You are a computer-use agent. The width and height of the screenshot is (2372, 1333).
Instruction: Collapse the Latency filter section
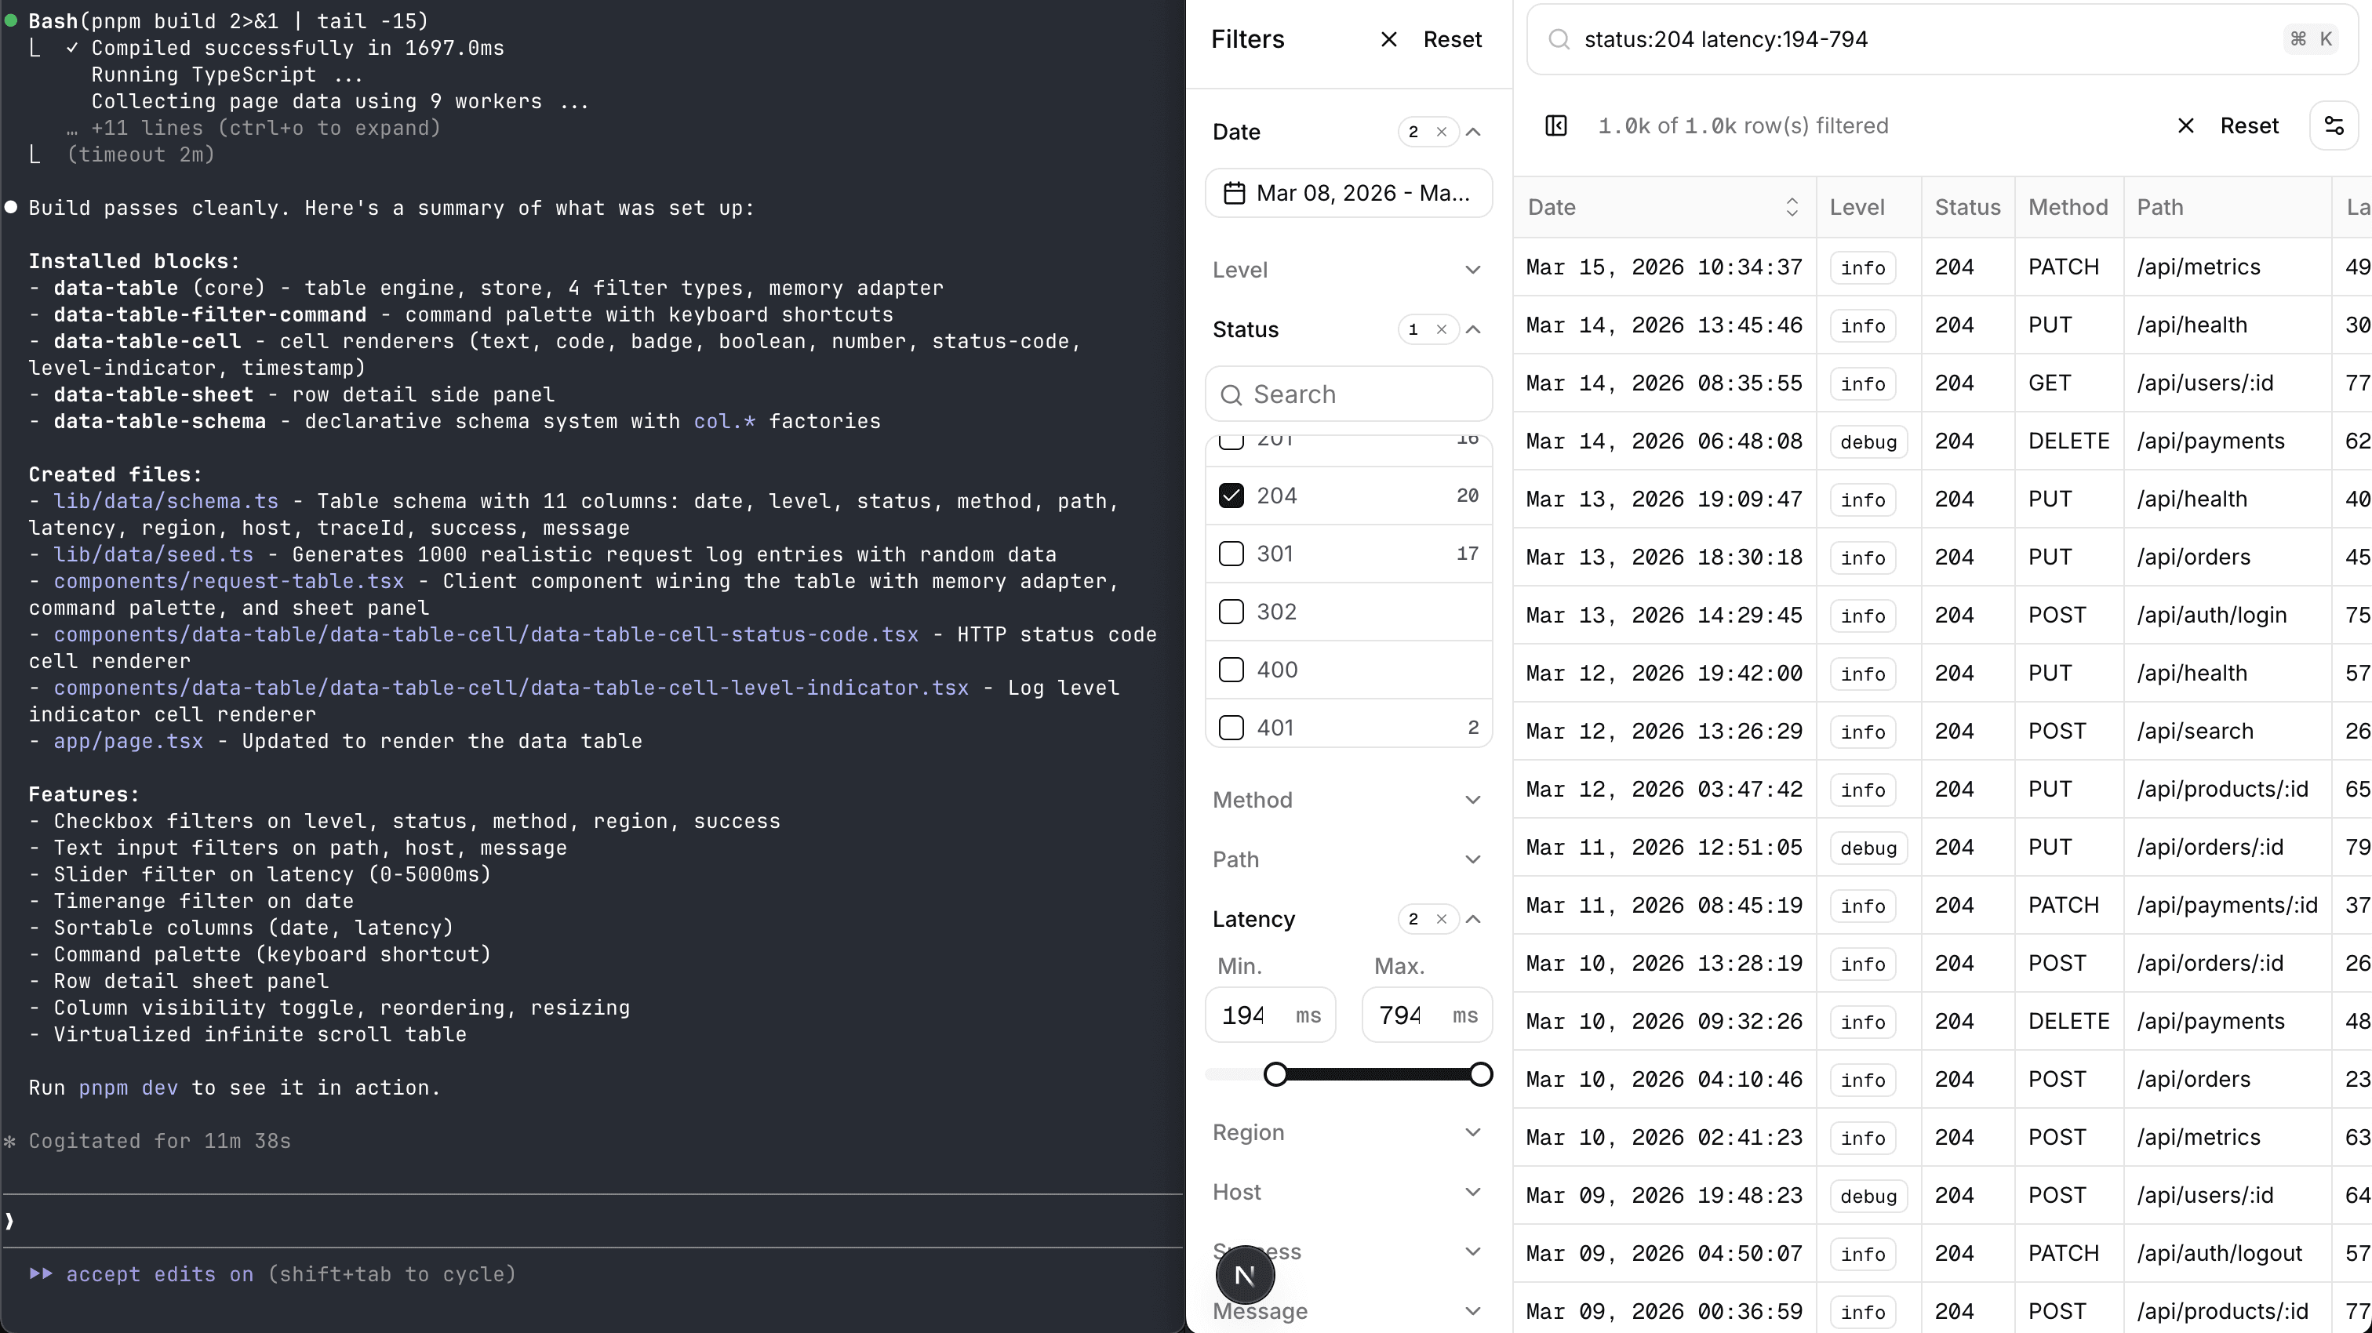coord(1472,919)
